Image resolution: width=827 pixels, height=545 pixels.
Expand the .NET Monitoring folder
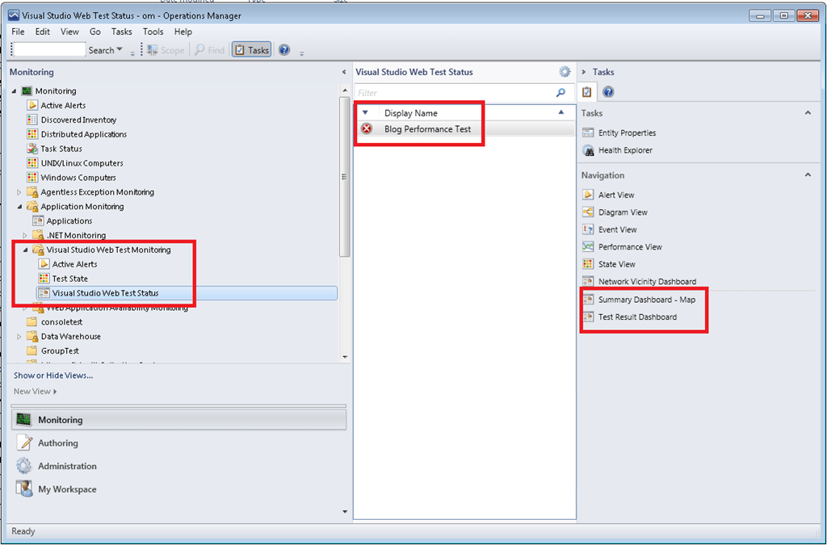[25, 236]
